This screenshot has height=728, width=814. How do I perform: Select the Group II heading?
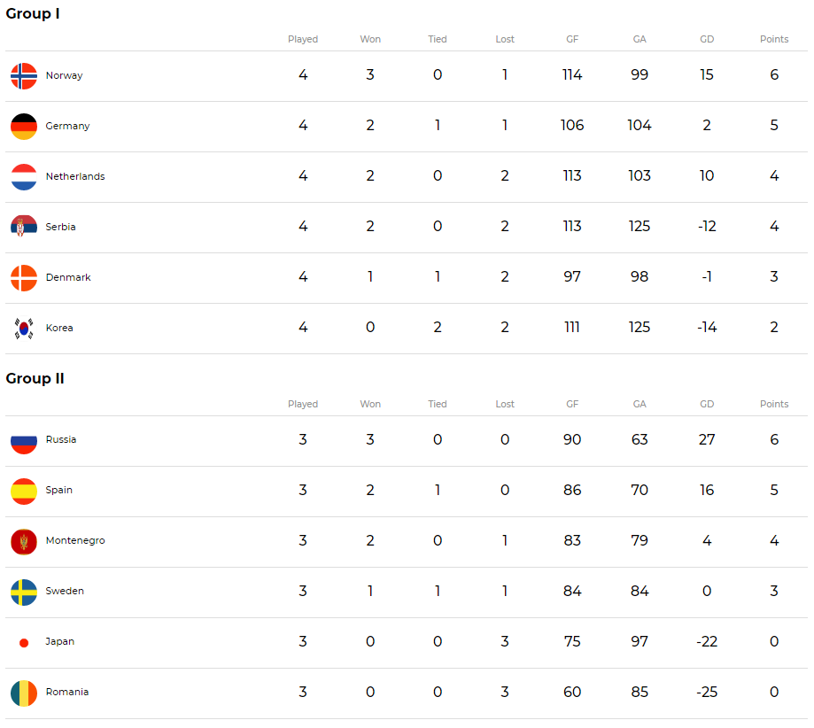tap(35, 378)
